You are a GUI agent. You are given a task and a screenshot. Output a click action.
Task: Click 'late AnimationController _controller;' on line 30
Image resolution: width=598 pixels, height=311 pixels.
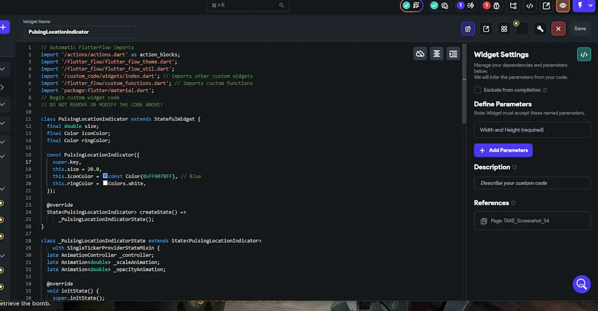point(100,255)
